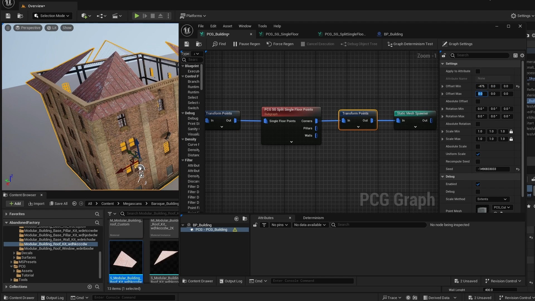
Task: Click the Find toolbar button
Action: [x=219, y=44]
